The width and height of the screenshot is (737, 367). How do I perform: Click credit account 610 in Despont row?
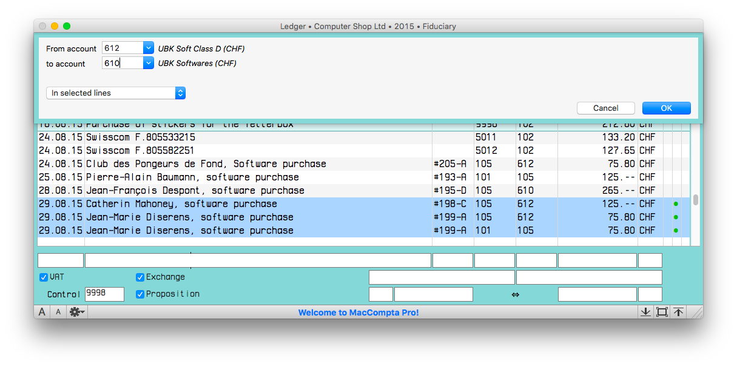(x=525, y=191)
